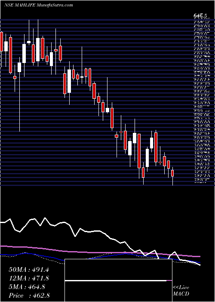The image size is (215, 302).
Task: Click the NSE MAHLIFE chart title
Action: coord(38,5)
